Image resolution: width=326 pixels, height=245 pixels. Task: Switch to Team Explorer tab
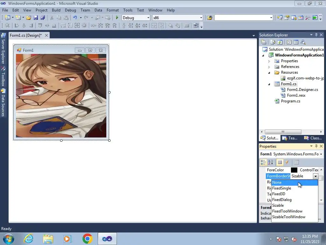point(290,138)
